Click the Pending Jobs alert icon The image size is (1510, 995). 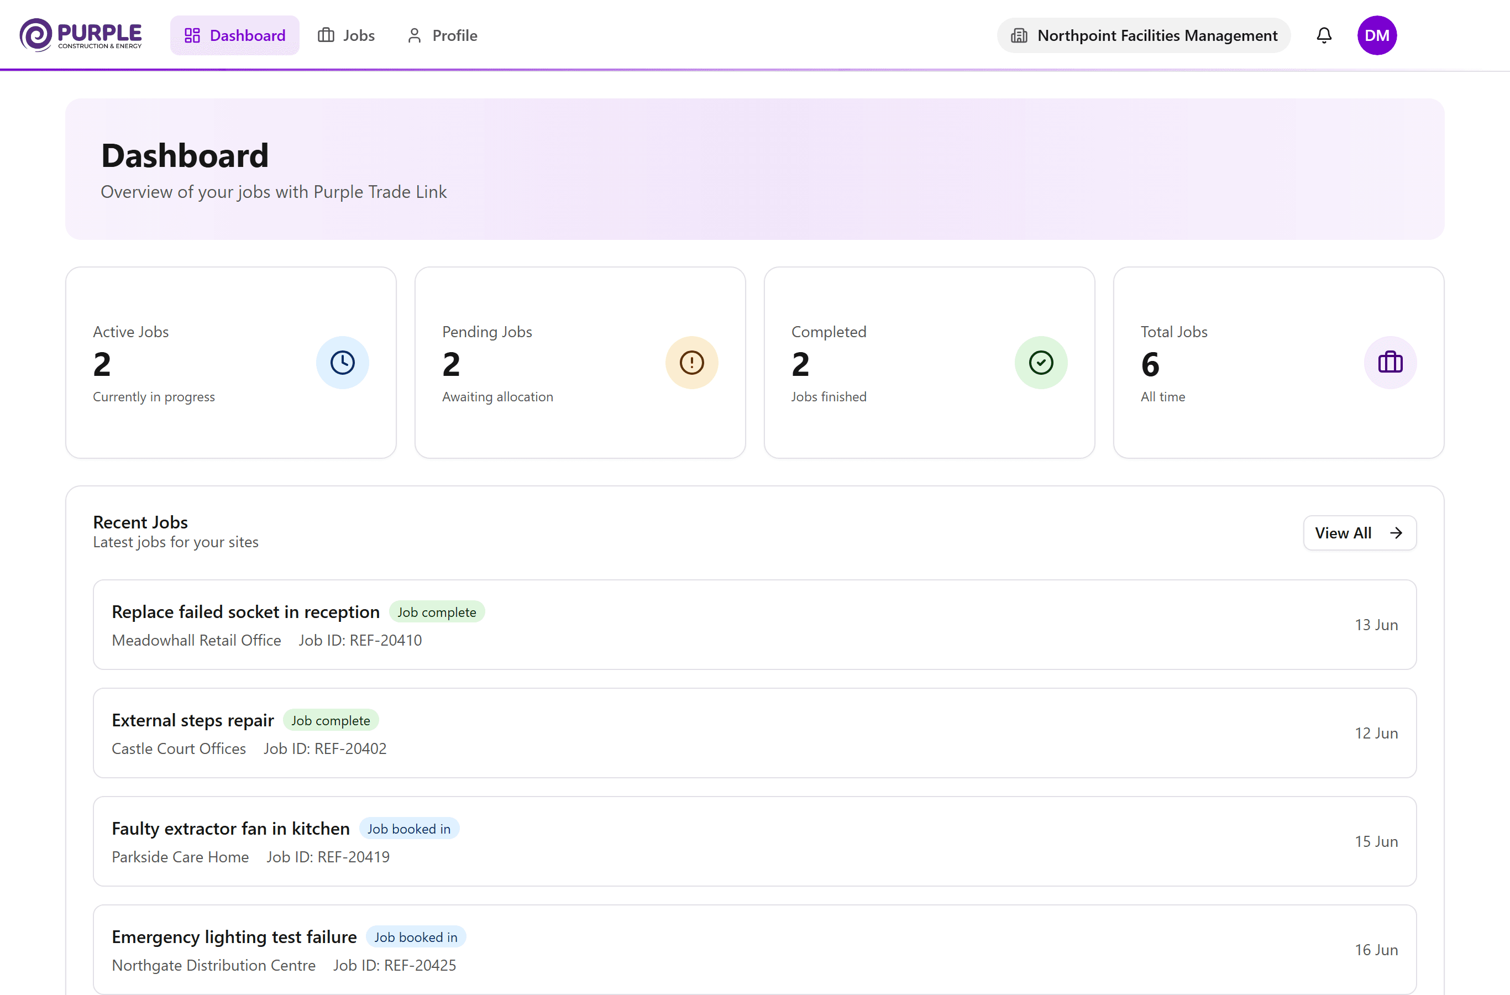pyautogui.click(x=691, y=363)
